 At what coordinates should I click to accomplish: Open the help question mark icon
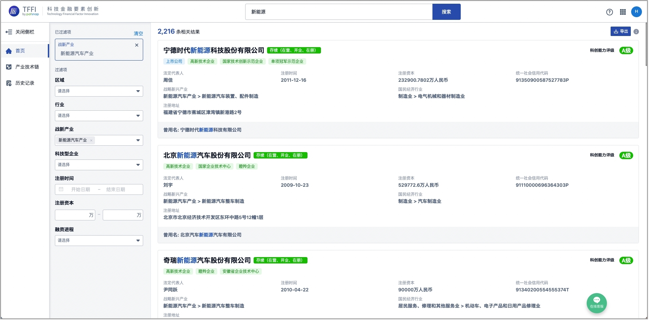pos(609,12)
